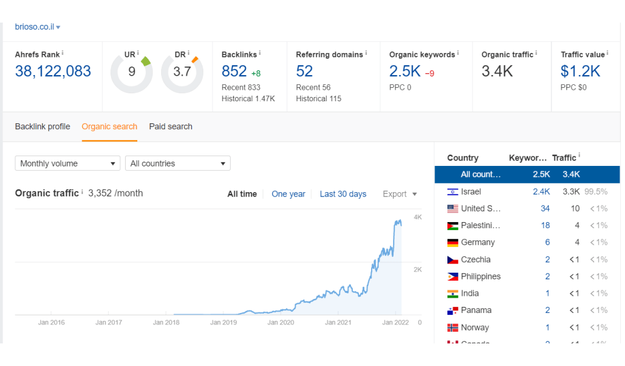Click the 'Recent 833' backlinks text
The image size is (625, 366).
[x=240, y=88]
